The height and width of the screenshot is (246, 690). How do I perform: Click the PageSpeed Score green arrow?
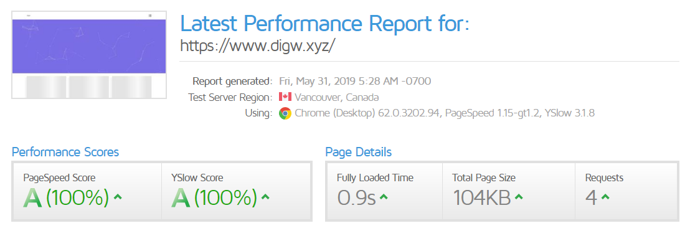(118, 197)
